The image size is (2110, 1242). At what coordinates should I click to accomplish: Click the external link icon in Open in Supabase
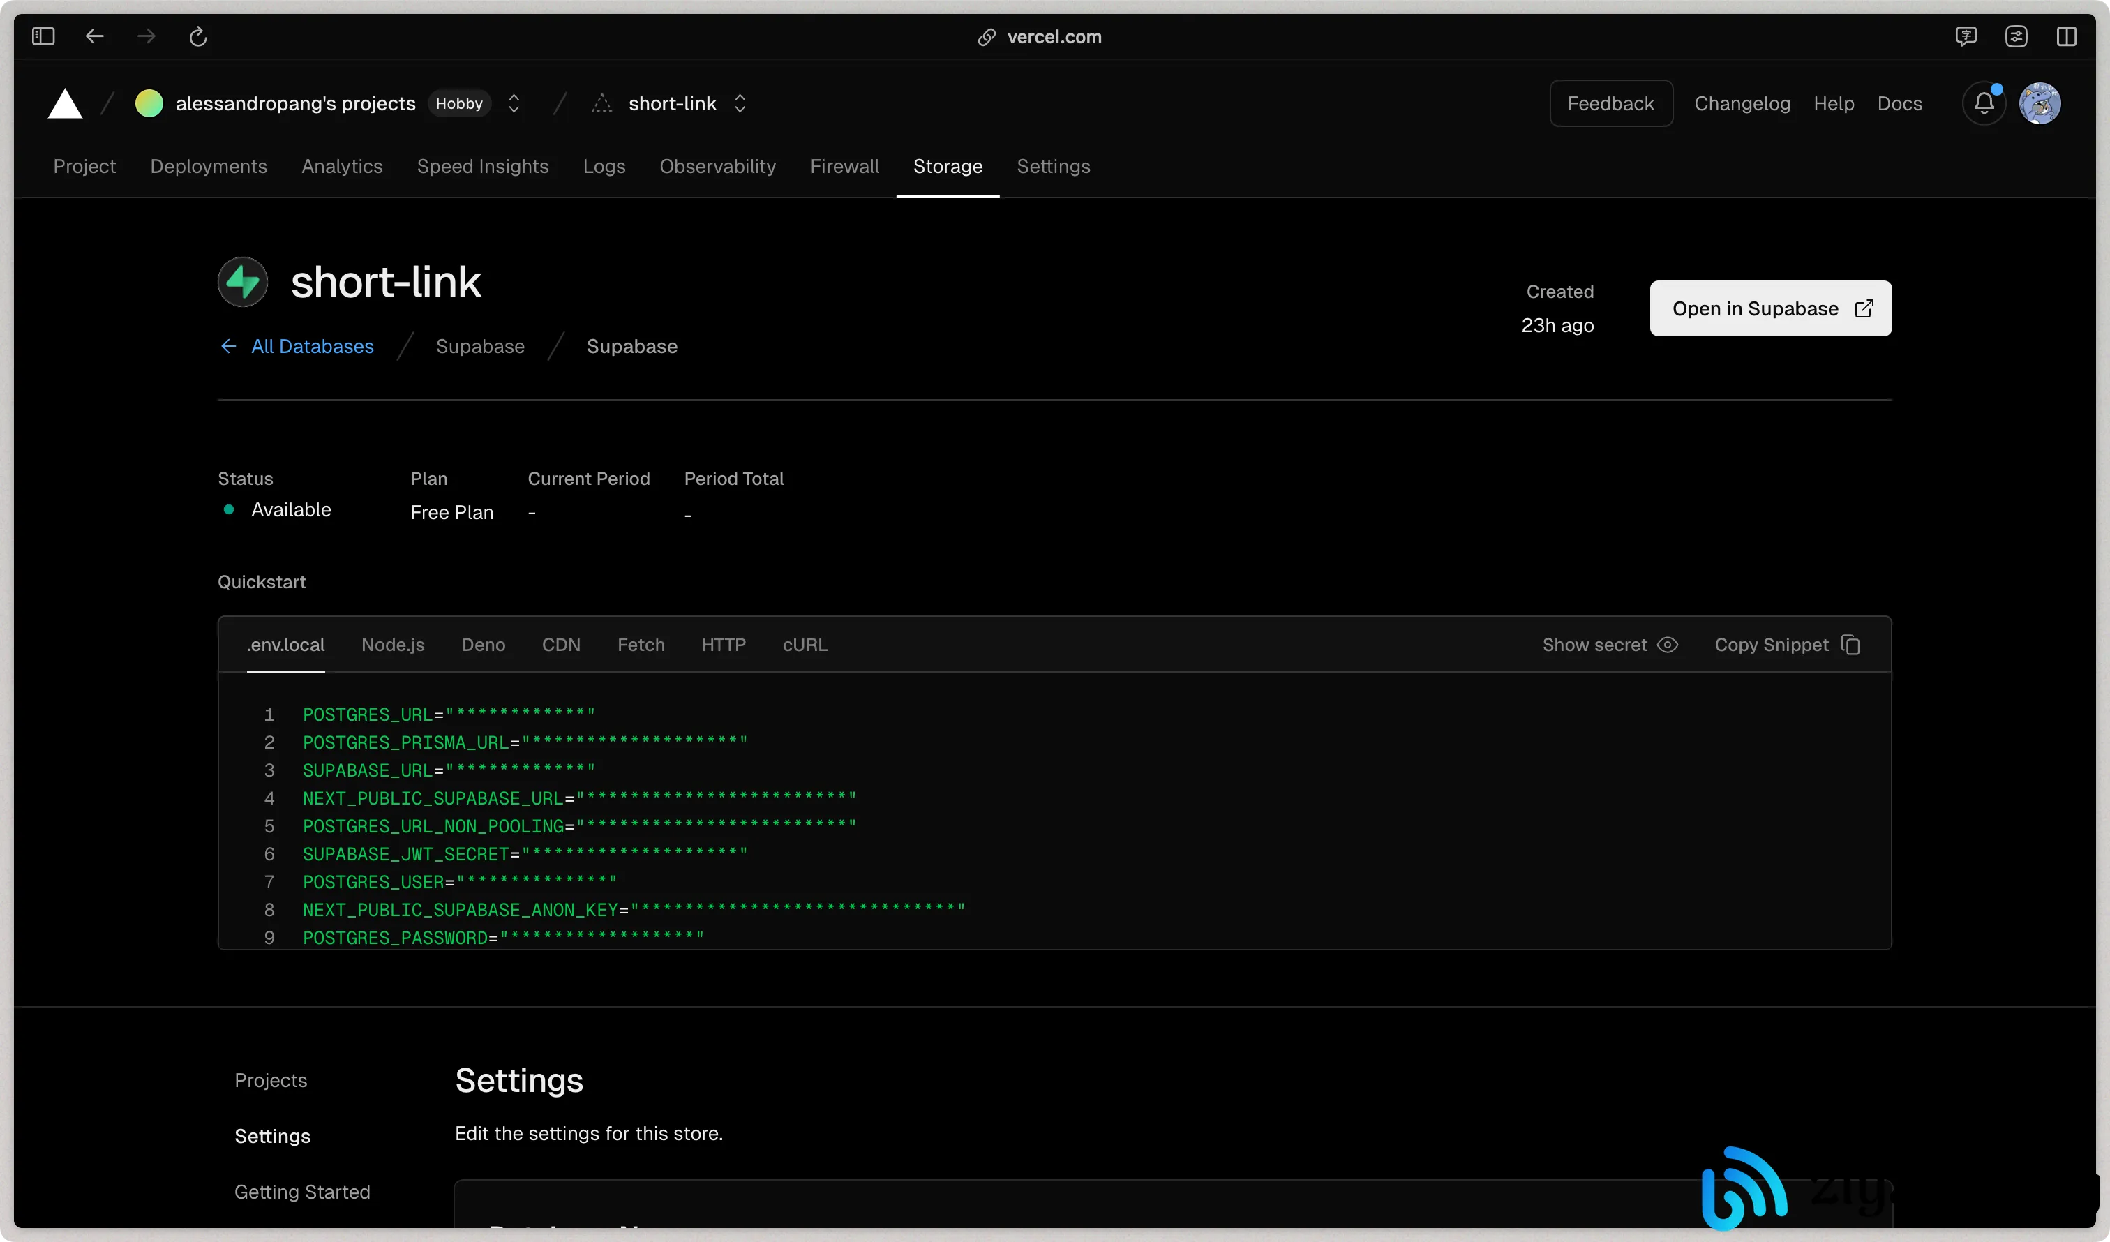1864,309
